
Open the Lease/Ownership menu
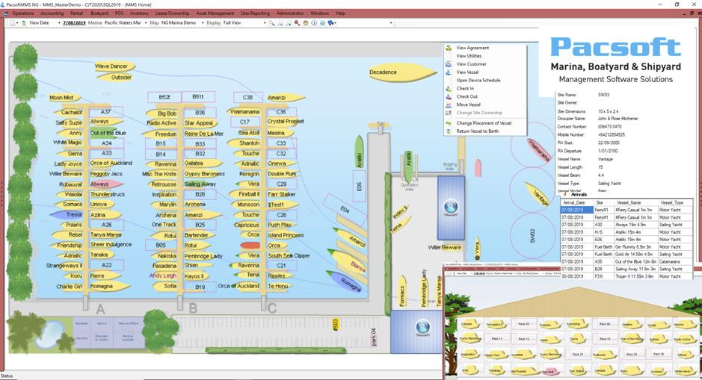pyautogui.click(x=173, y=13)
